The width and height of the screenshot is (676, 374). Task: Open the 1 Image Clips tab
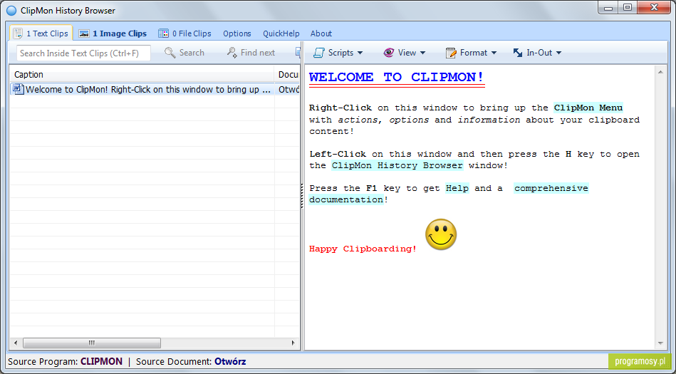click(x=113, y=33)
